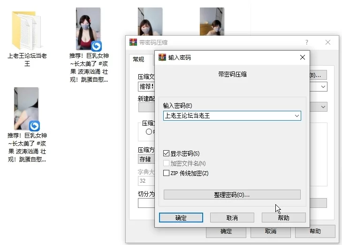The width and height of the screenshot is (342, 245).
Task: Enable the ZIP 传统加密(Z) checkbox
Action: pyautogui.click(x=166, y=173)
